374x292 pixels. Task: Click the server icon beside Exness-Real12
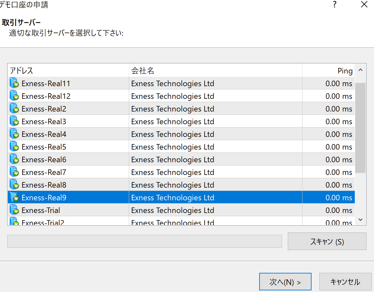[14, 96]
